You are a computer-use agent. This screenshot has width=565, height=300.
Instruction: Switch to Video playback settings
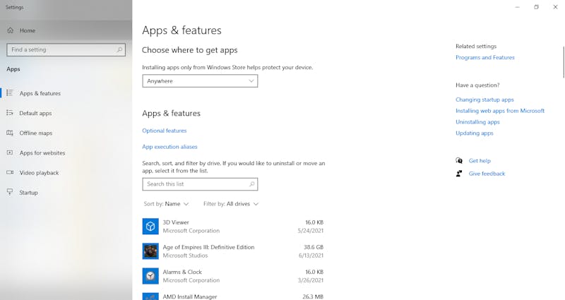66,172
